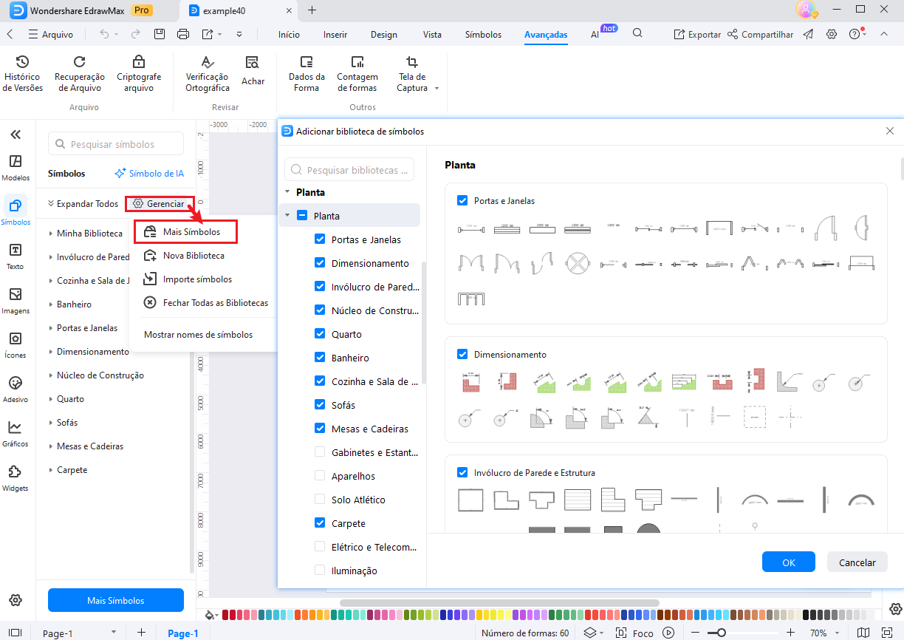Uncheck Sofás library checkbox

coord(320,405)
